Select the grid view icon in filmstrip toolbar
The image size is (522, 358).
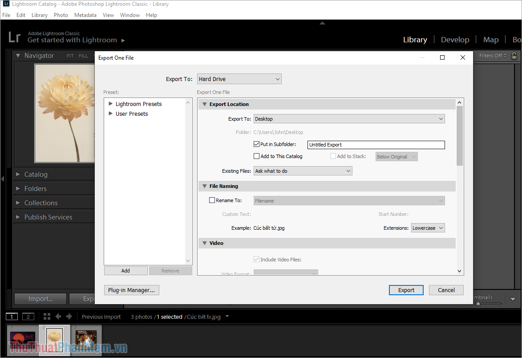click(47, 316)
